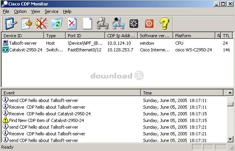Open help via yellow question mark icon
Screen dimensions: 235x151
[x=164, y=24]
